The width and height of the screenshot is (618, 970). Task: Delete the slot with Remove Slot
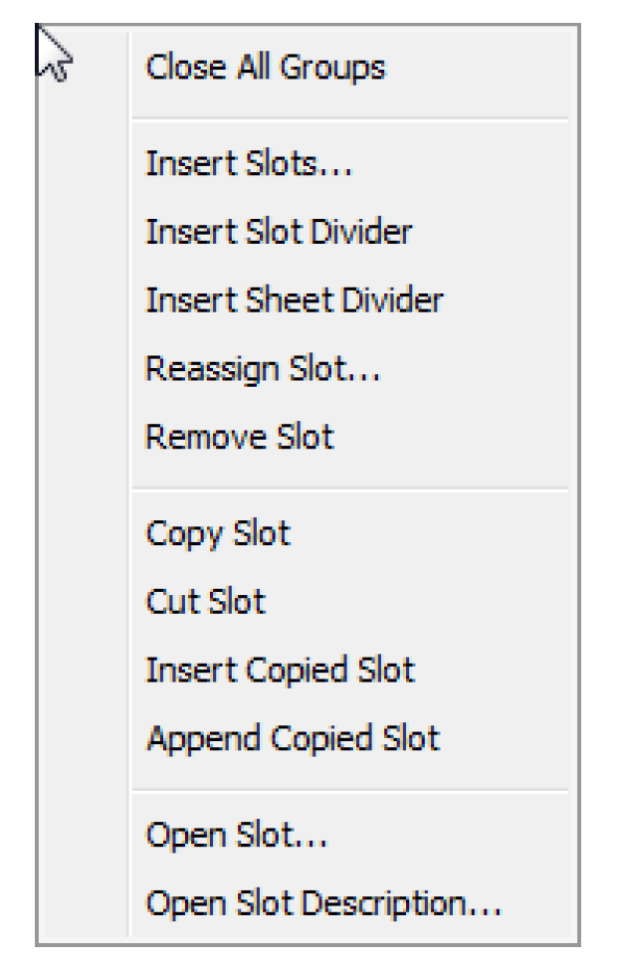pos(308,438)
